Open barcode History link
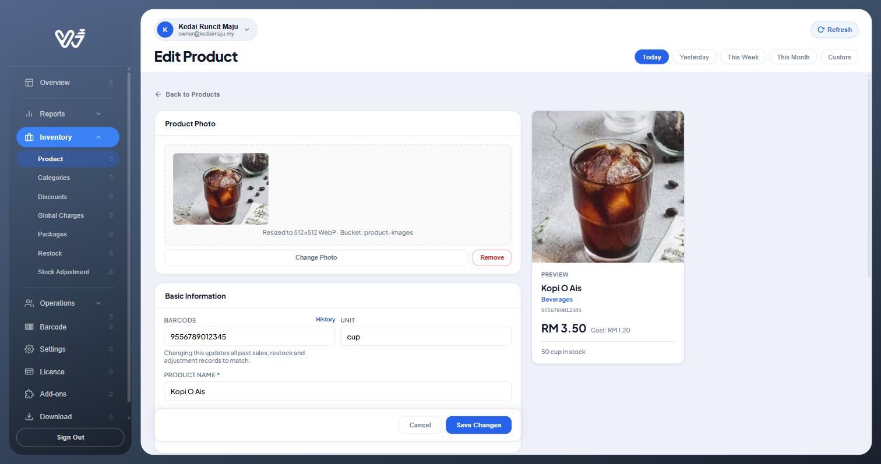This screenshot has height=464, width=881. pos(326,320)
